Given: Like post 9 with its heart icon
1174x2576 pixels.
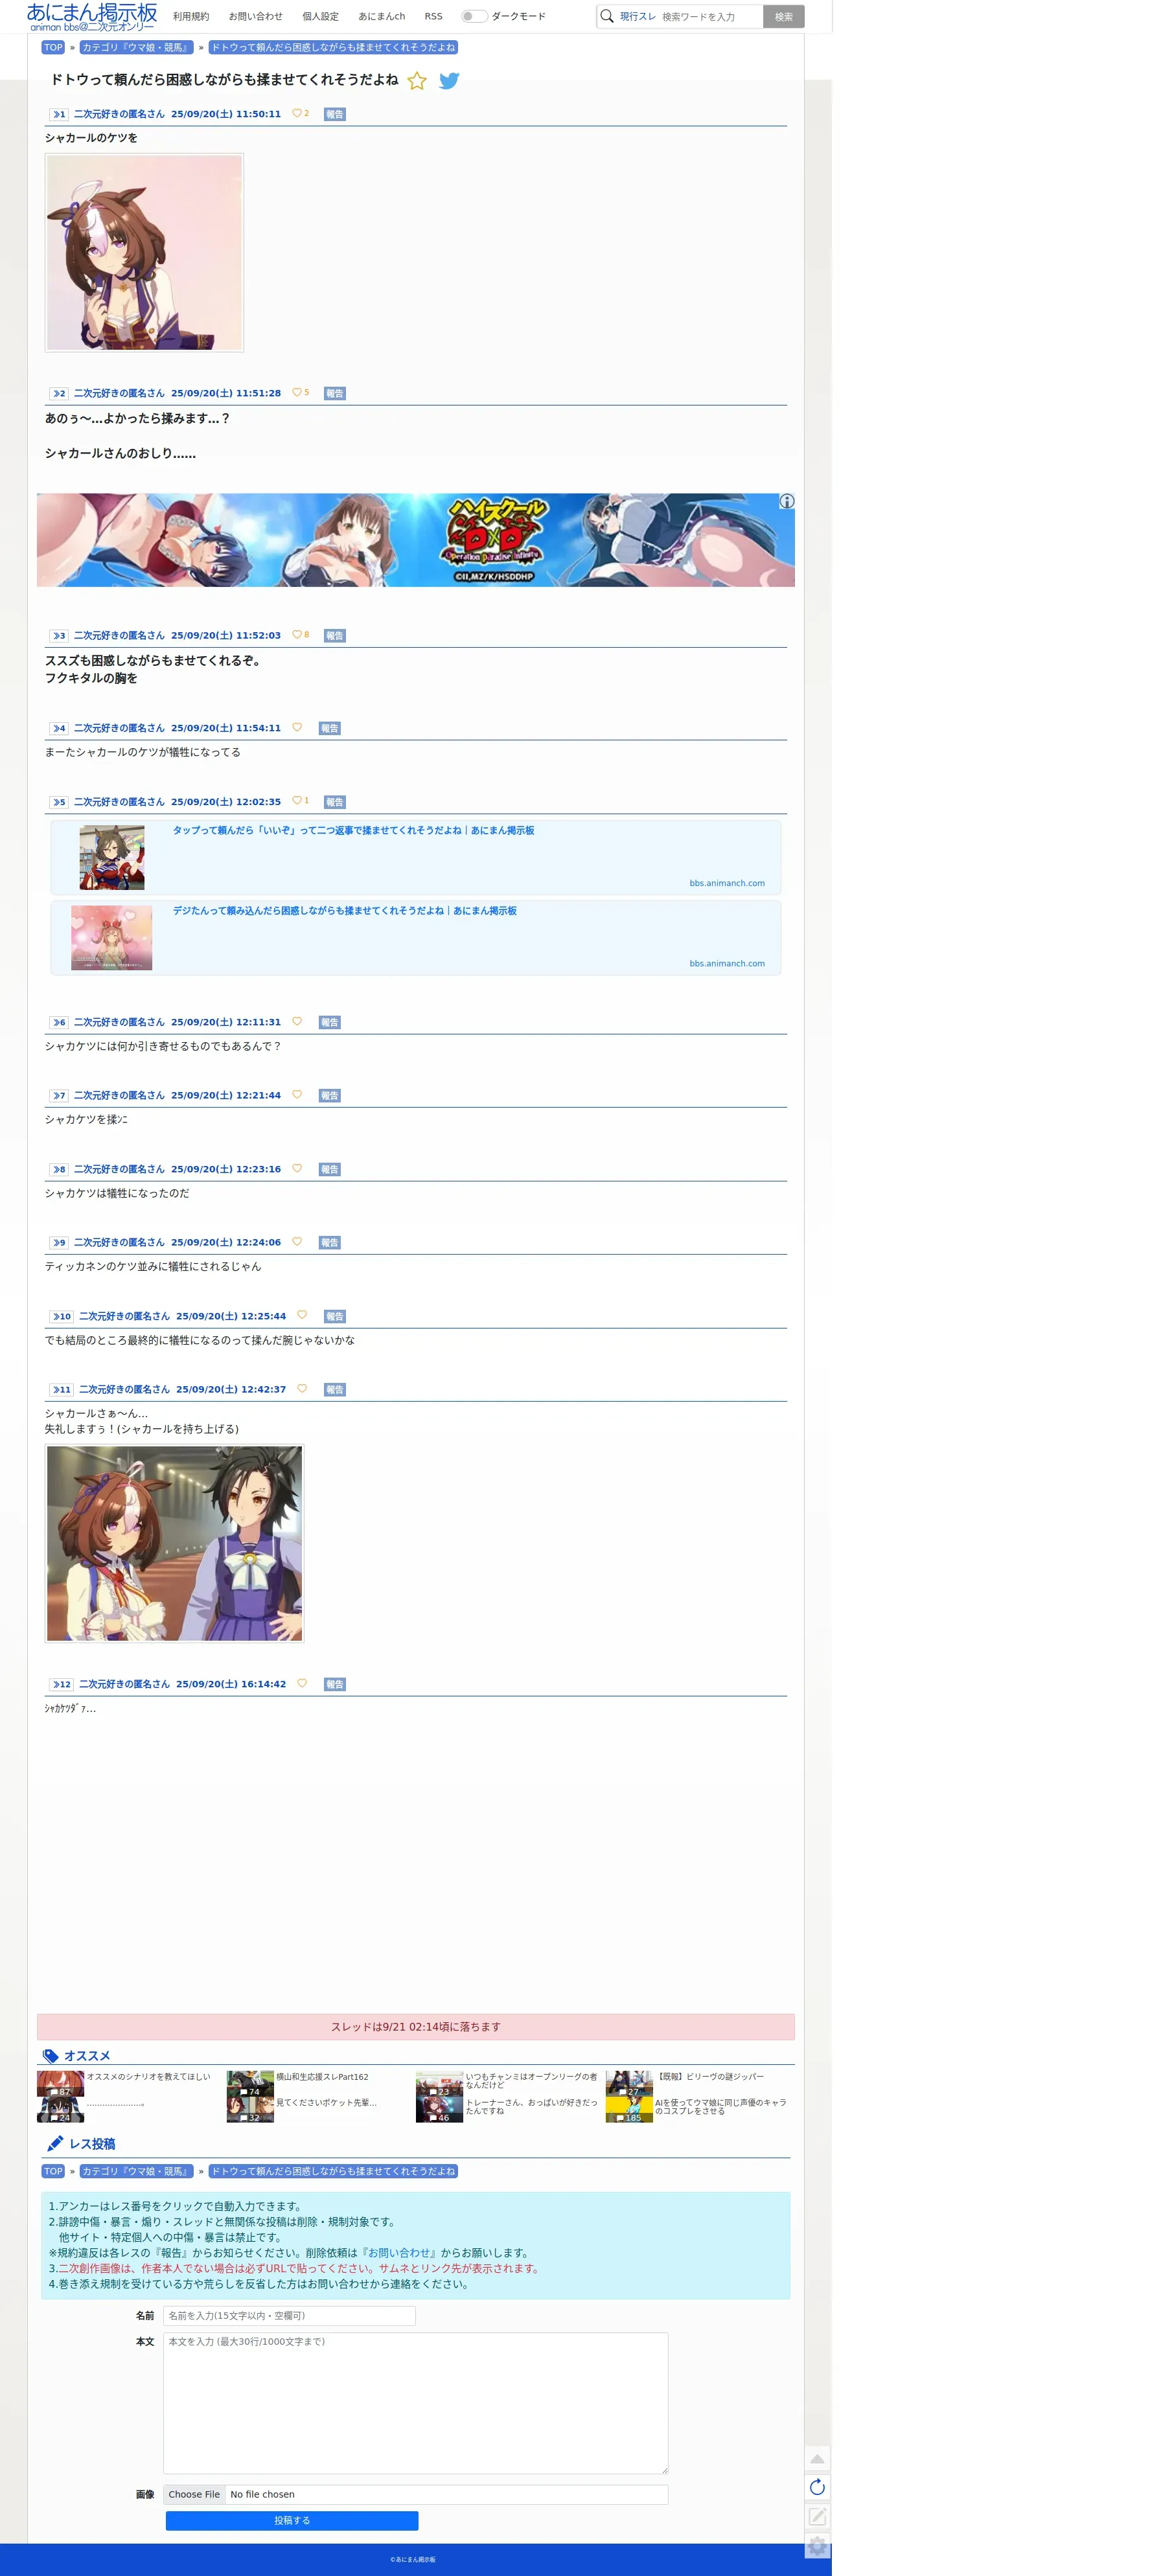Looking at the screenshot, I should 297,1241.
